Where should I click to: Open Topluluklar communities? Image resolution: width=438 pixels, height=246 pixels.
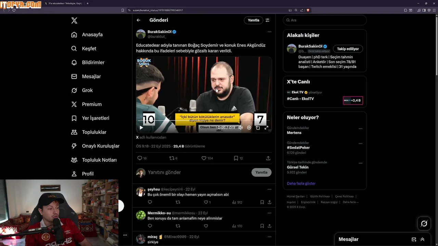tap(89, 132)
